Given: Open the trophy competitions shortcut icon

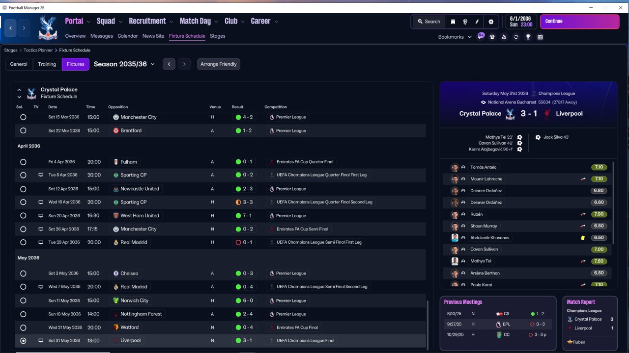Looking at the screenshot, I should tap(528, 37).
